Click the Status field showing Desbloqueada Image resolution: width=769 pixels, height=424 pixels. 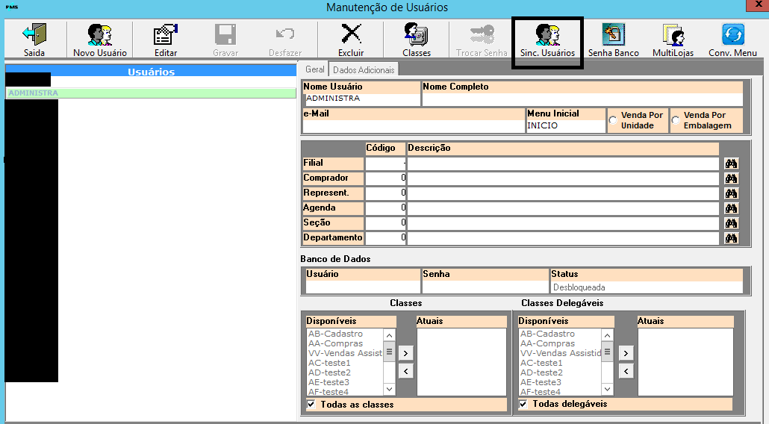click(x=647, y=287)
